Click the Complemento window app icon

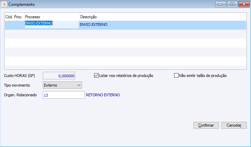[x=4, y=4]
